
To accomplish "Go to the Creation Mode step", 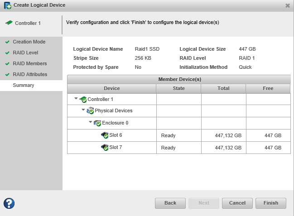I will [29, 42].
